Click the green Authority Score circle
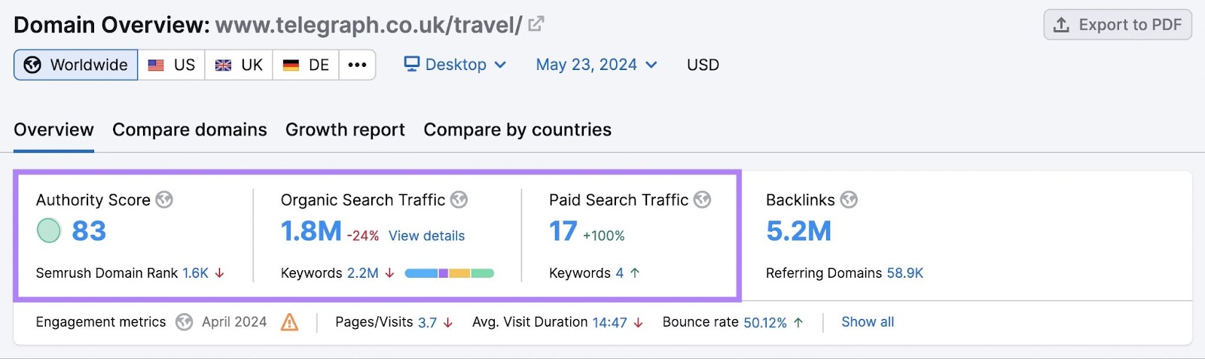Viewport: 1205px width, 359px height. (49, 230)
